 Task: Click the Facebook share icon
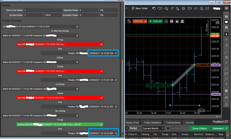click(x=171, y=21)
